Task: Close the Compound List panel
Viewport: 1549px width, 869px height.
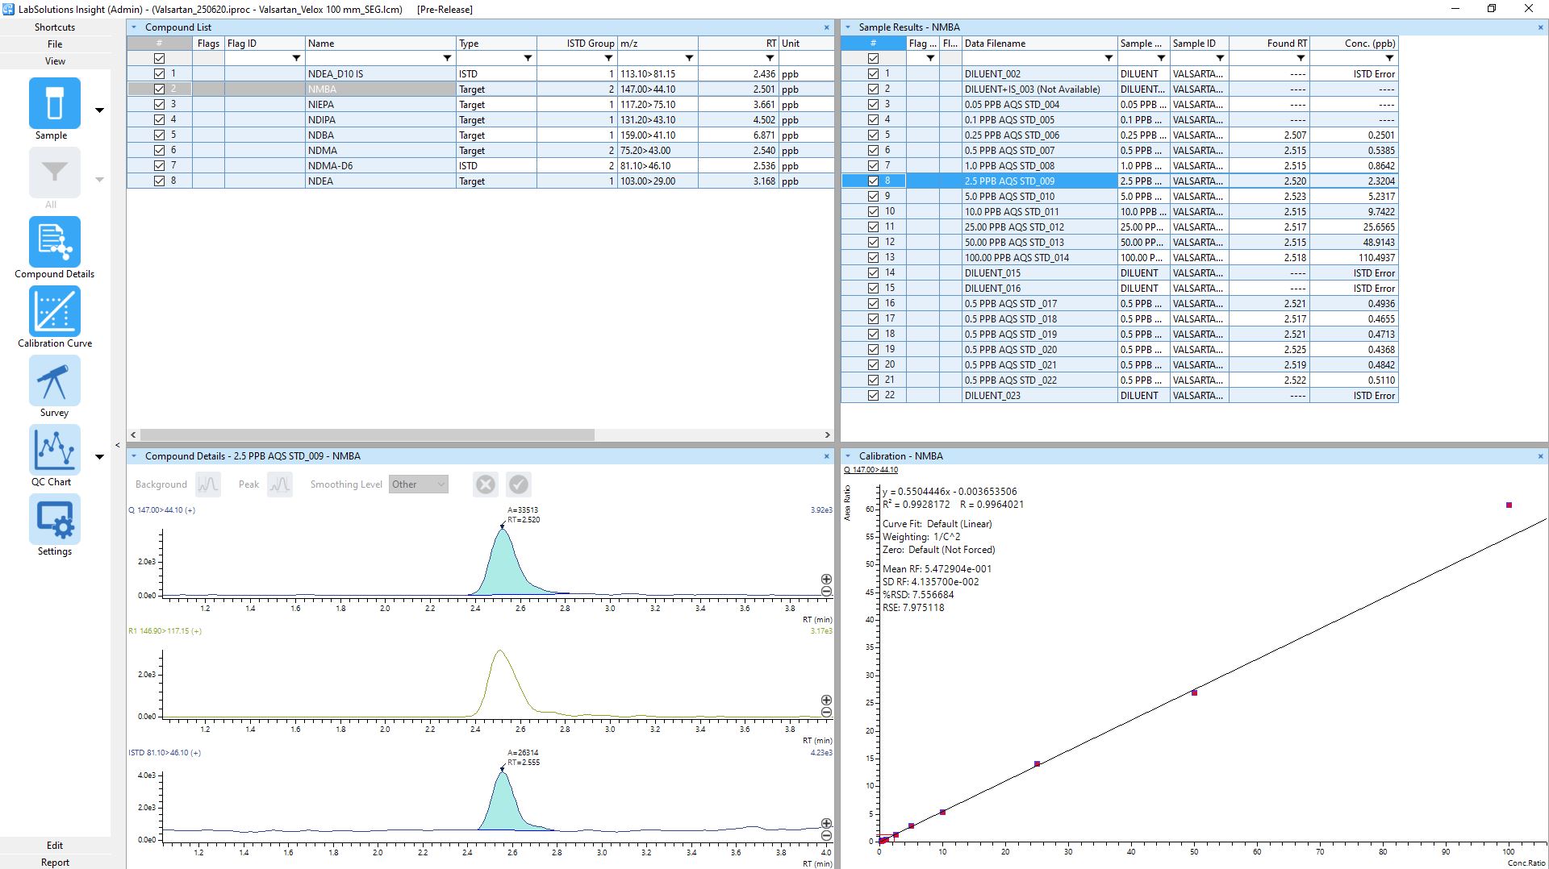Action: [826, 27]
